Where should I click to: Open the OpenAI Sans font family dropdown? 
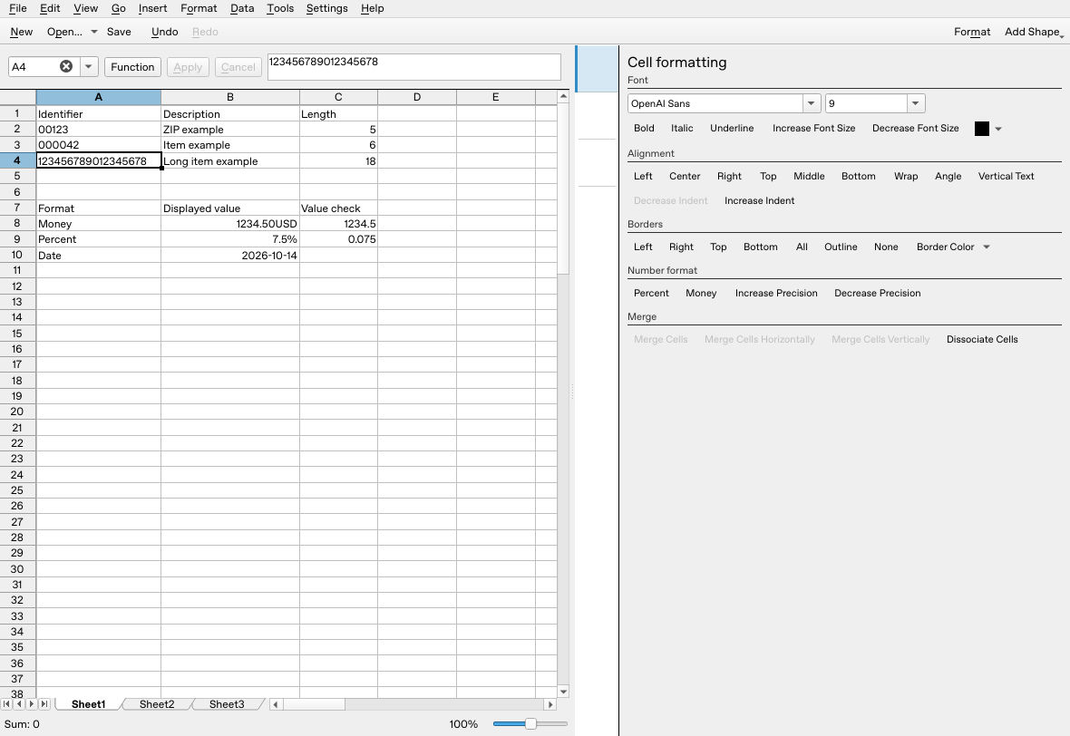click(x=812, y=103)
